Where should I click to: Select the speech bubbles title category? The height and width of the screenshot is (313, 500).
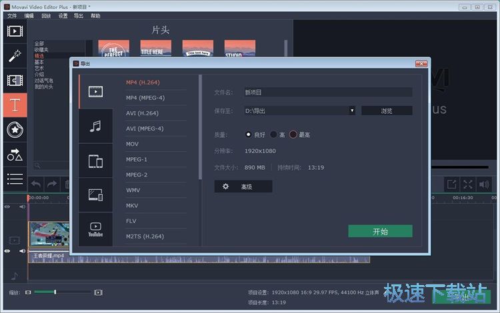[x=44, y=81]
